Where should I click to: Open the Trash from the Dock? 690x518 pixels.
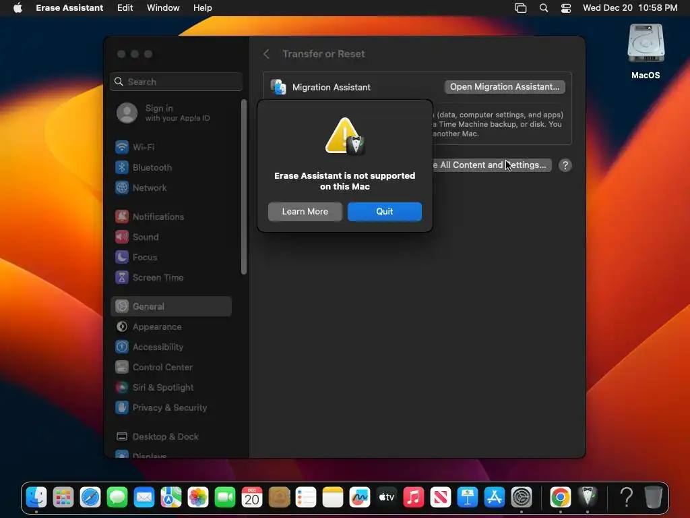tap(654, 498)
